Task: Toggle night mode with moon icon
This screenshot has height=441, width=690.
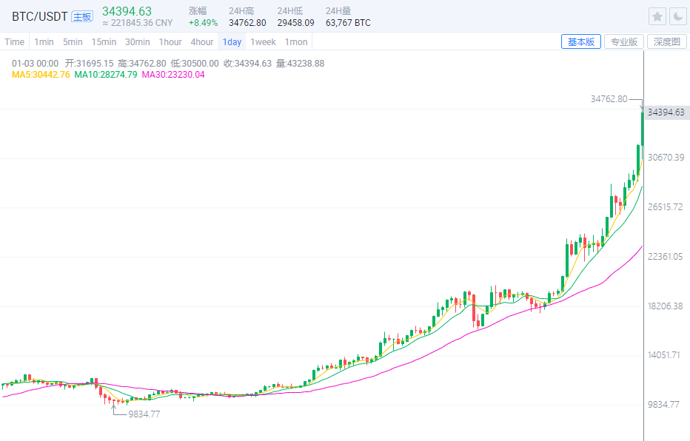Action: [678, 17]
